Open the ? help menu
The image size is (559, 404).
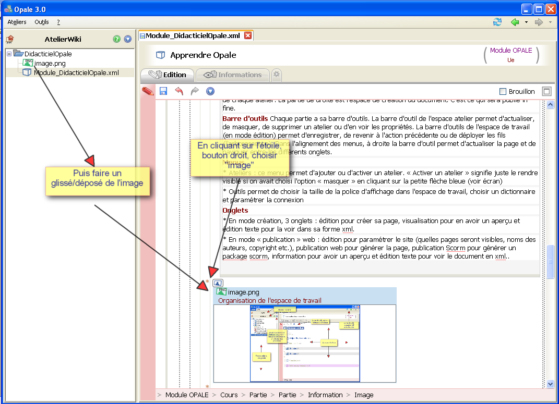pyautogui.click(x=58, y=22)
